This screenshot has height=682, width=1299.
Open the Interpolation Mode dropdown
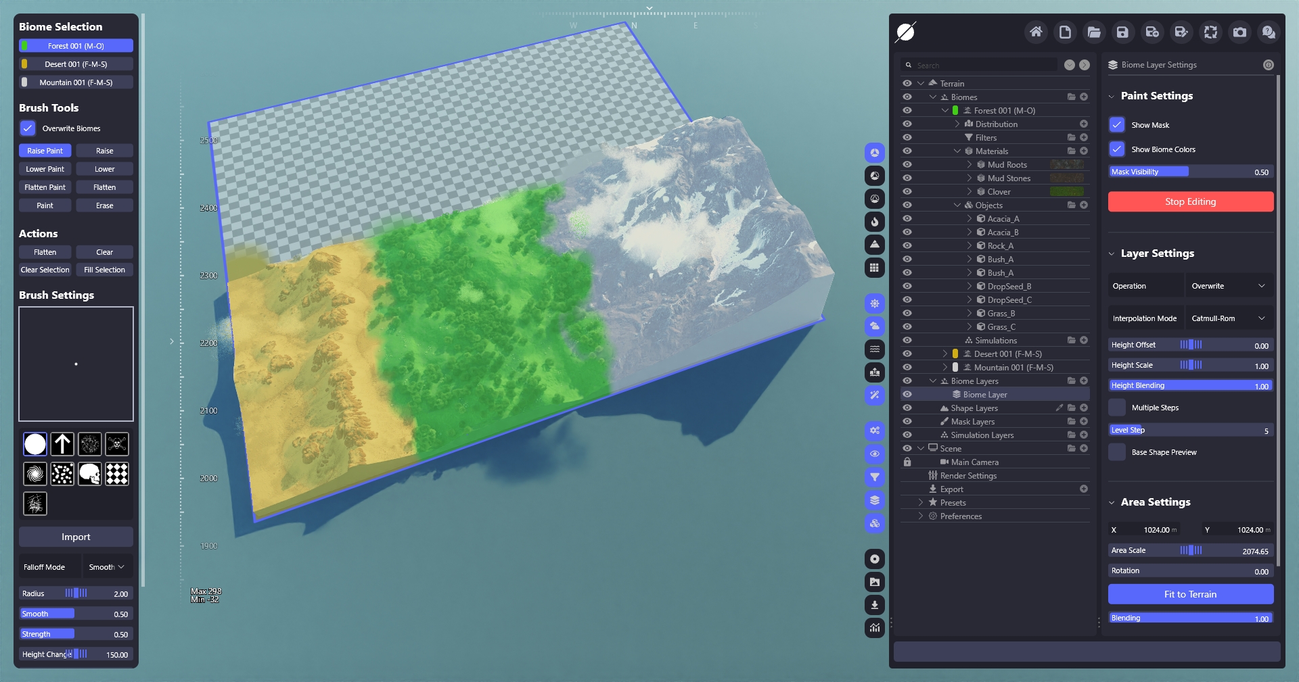click(x=1228, y=318)
